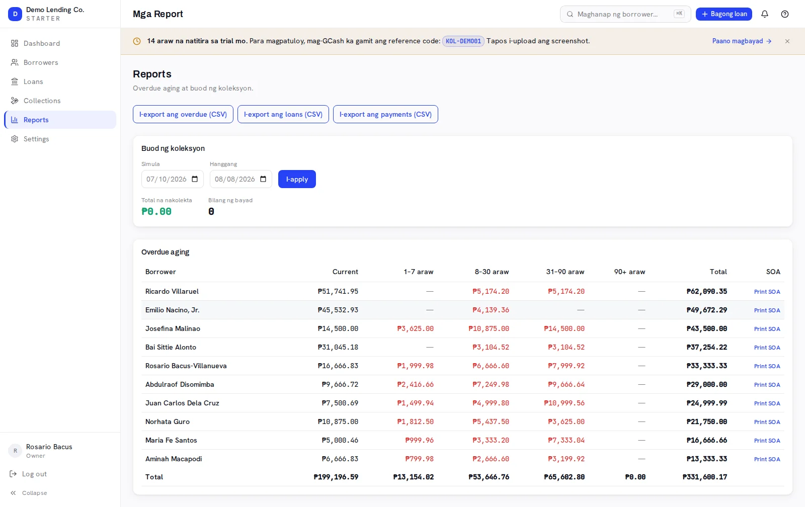This screenshot has height=507, width=805.
Task: Click Ricardo Villaruel's total ₱62,090.35
Action: click(x=707, y=291)
